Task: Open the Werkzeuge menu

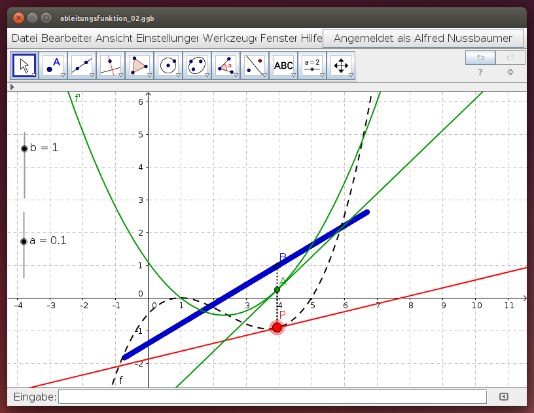Action: (x=230, y=38)
